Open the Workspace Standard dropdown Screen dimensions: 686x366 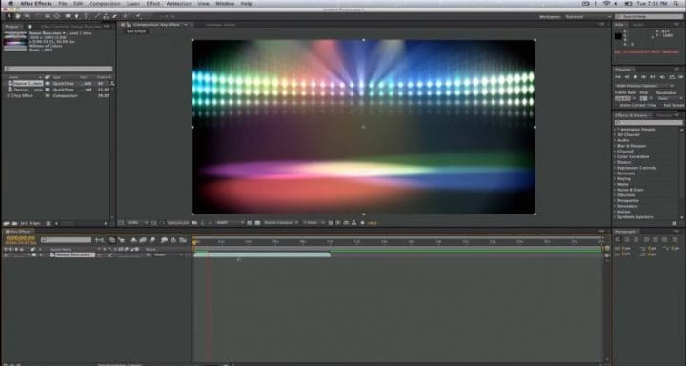point(587,16)
